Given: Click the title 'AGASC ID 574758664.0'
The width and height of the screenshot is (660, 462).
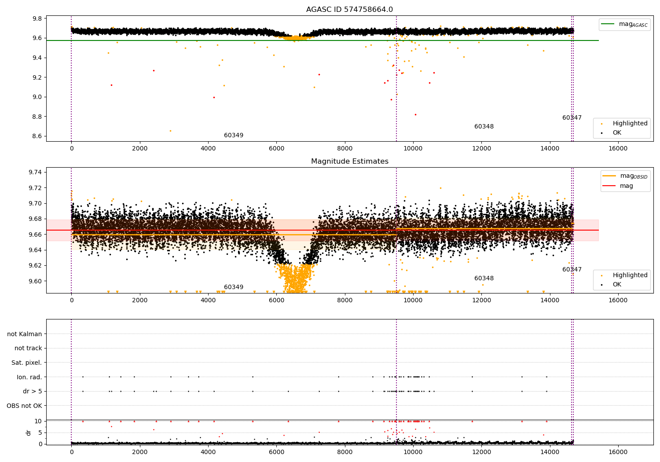Looking at the screenshot, I should coord(349,10).
